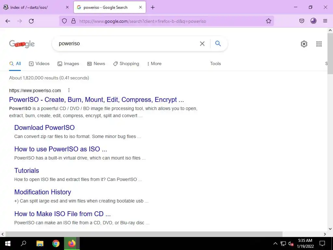The width and height of the screenshot is (333, 250).
Task: Go back using the browser back arrow
Action: click(8, 21)
